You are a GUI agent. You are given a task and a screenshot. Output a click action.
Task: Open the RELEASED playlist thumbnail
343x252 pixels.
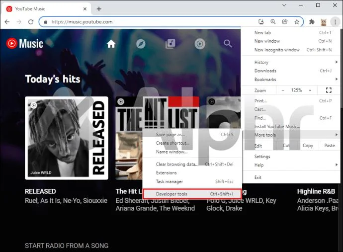click(67, 138)
